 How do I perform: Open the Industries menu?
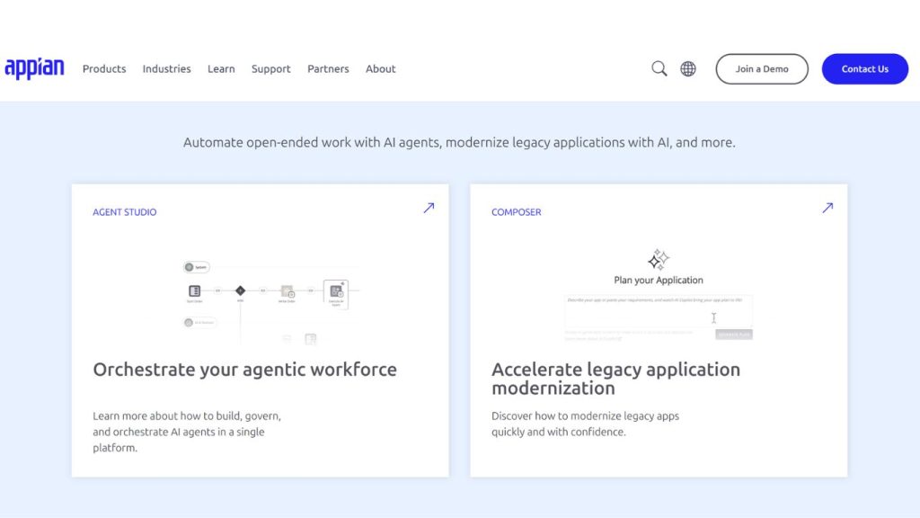pos(166,69)
